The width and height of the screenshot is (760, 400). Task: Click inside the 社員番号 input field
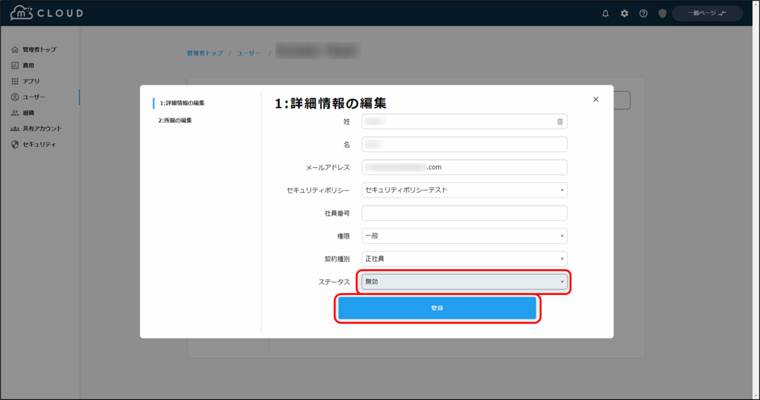pos(464,213)
